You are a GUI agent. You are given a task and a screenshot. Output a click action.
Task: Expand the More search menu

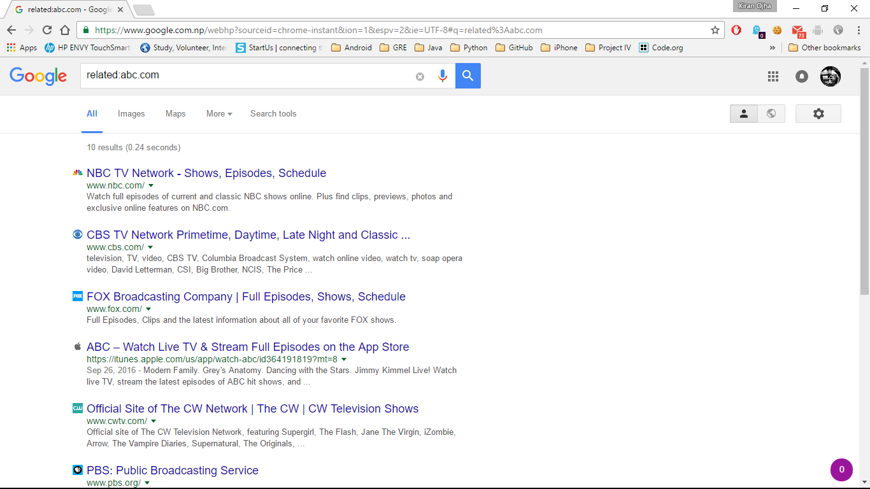[219, 114]
